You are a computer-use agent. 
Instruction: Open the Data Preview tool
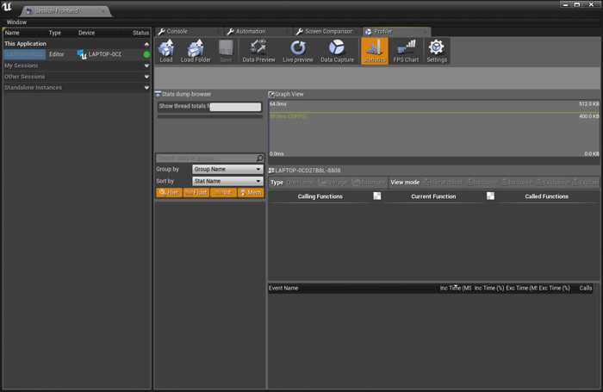(258, 51)
